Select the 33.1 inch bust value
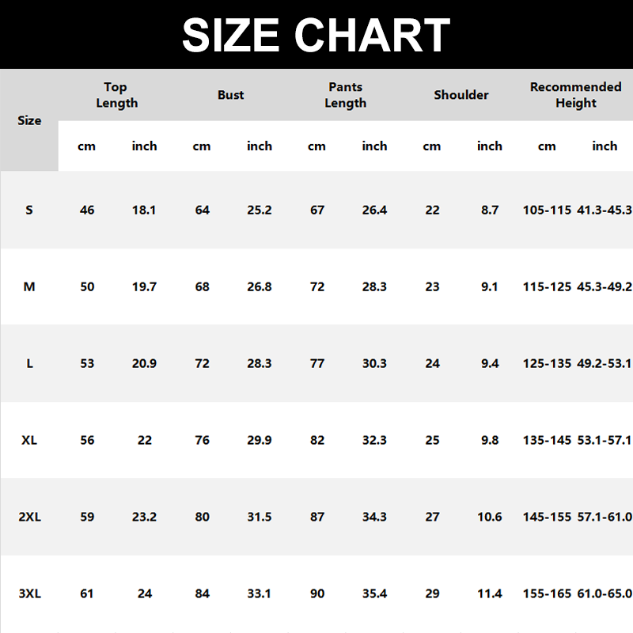This screenshot has width=633, height=633. click(260, 593)
